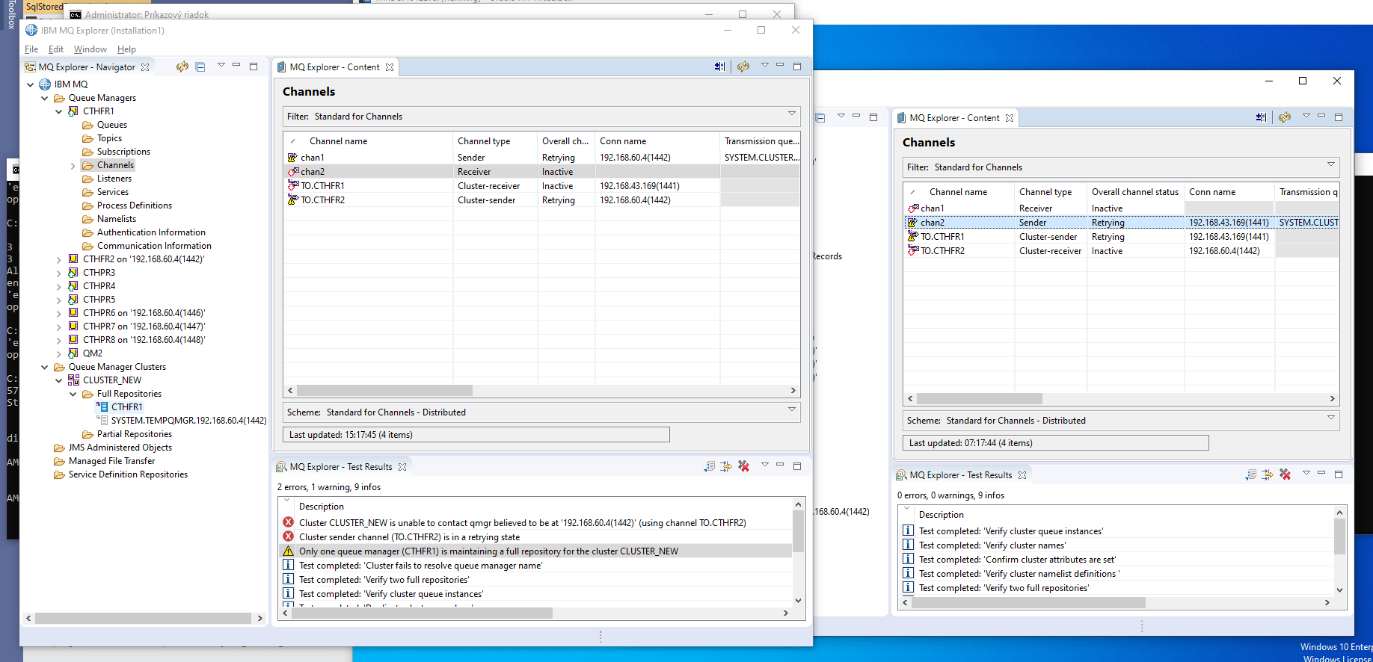Viewport: 1373px width, 662px height.
Task: Click front channels table horizontal scrollbar thumb
Action: tap(384, 391)
